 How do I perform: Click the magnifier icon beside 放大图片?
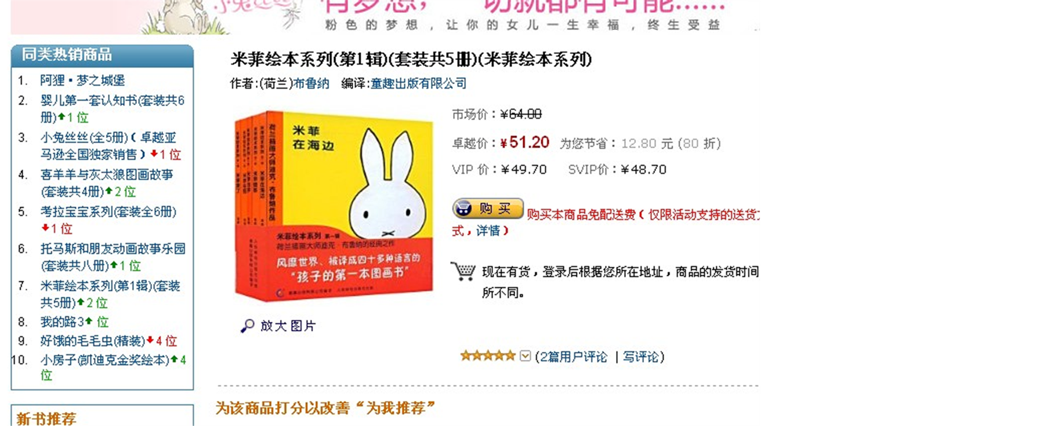248,326
